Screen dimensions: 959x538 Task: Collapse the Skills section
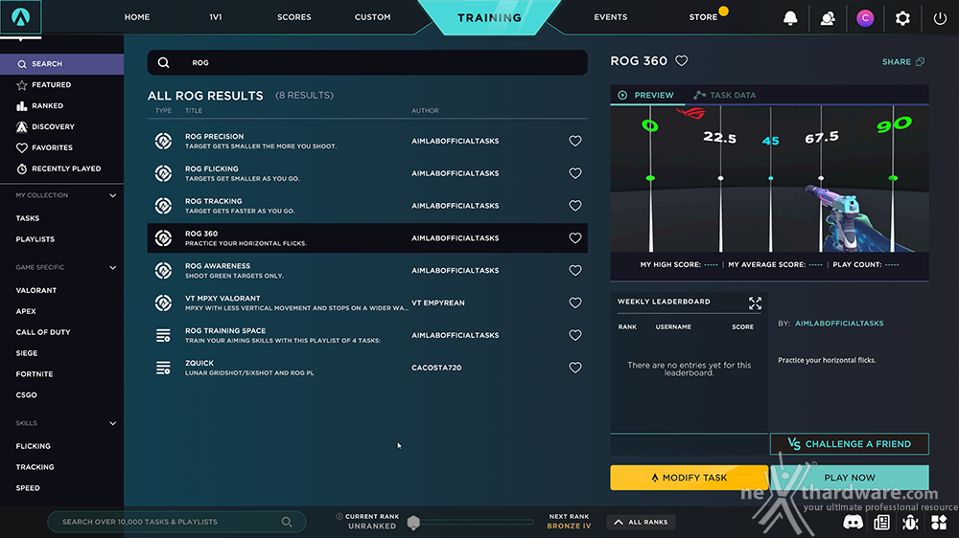click(112, 423)
